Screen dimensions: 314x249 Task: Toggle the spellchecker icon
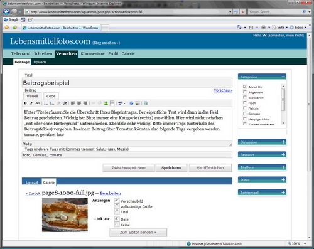tap(120, 103)
